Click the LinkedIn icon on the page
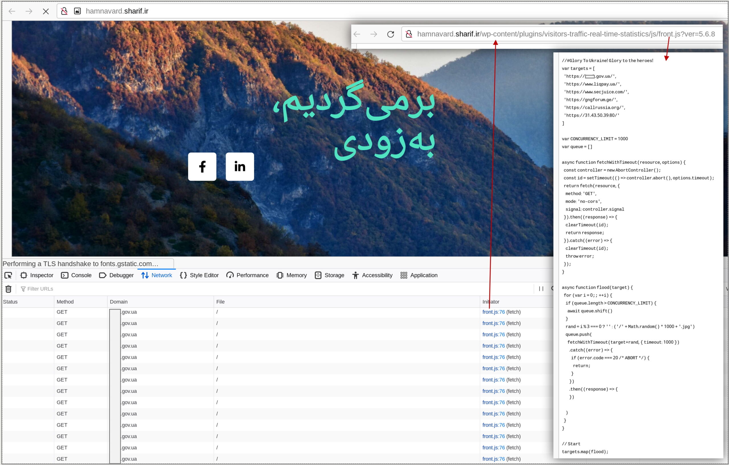729x465 pixels. tap(240, 167)
